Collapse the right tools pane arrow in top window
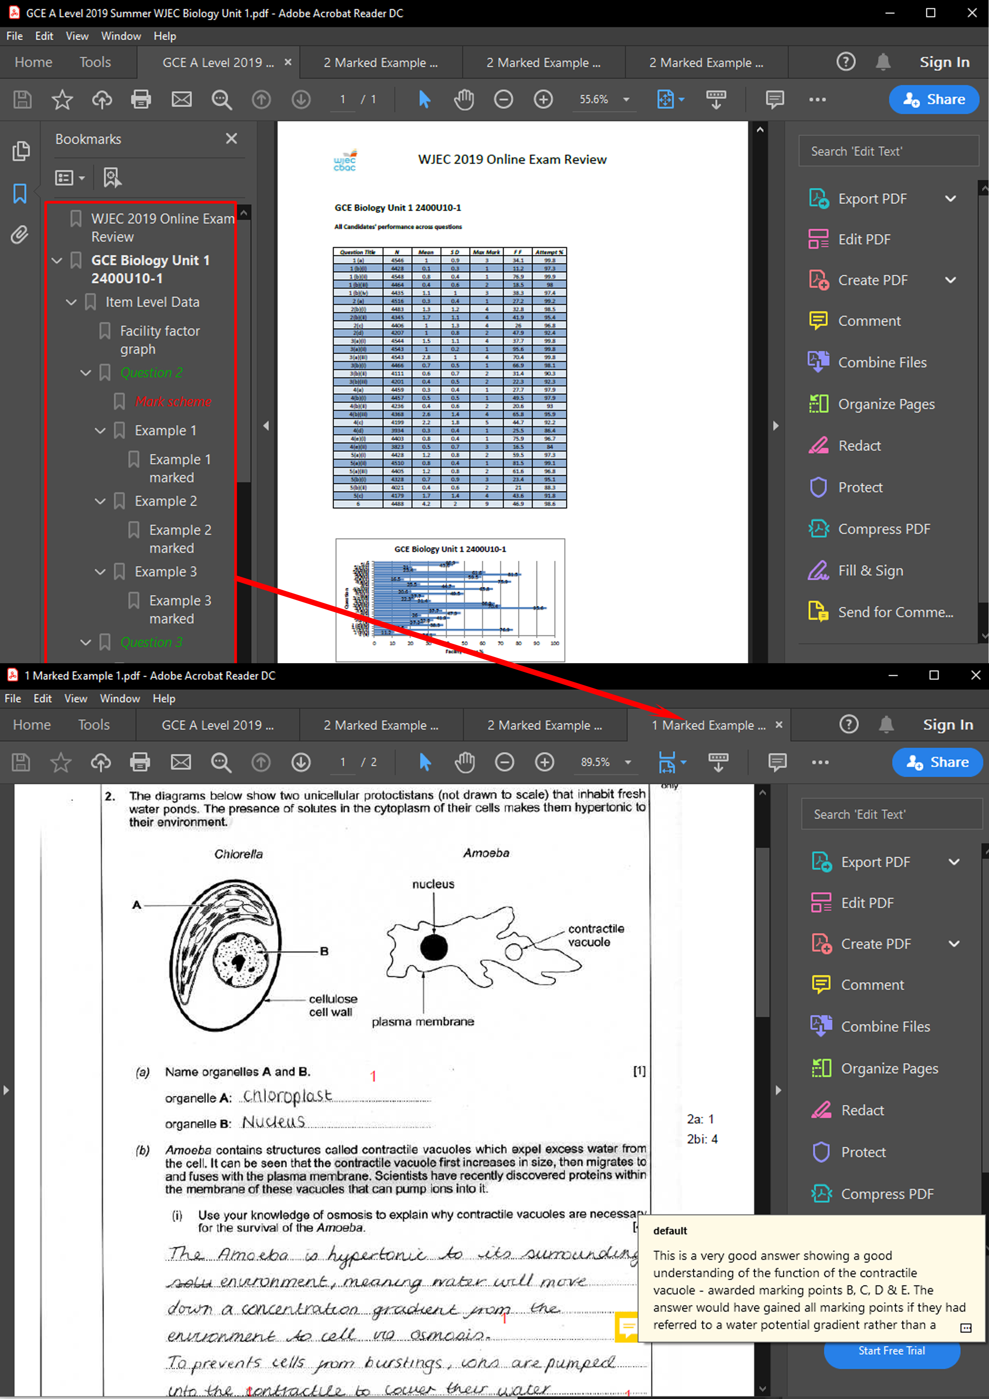The image size is (989, 1399). click(776, 426)
